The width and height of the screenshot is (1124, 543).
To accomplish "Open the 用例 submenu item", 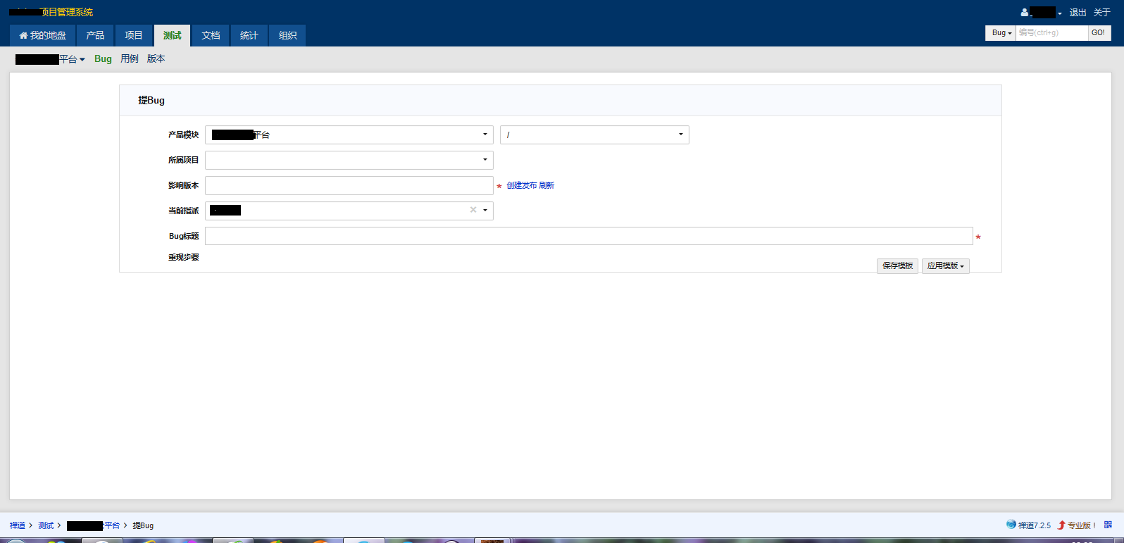I will coord(130,59).
